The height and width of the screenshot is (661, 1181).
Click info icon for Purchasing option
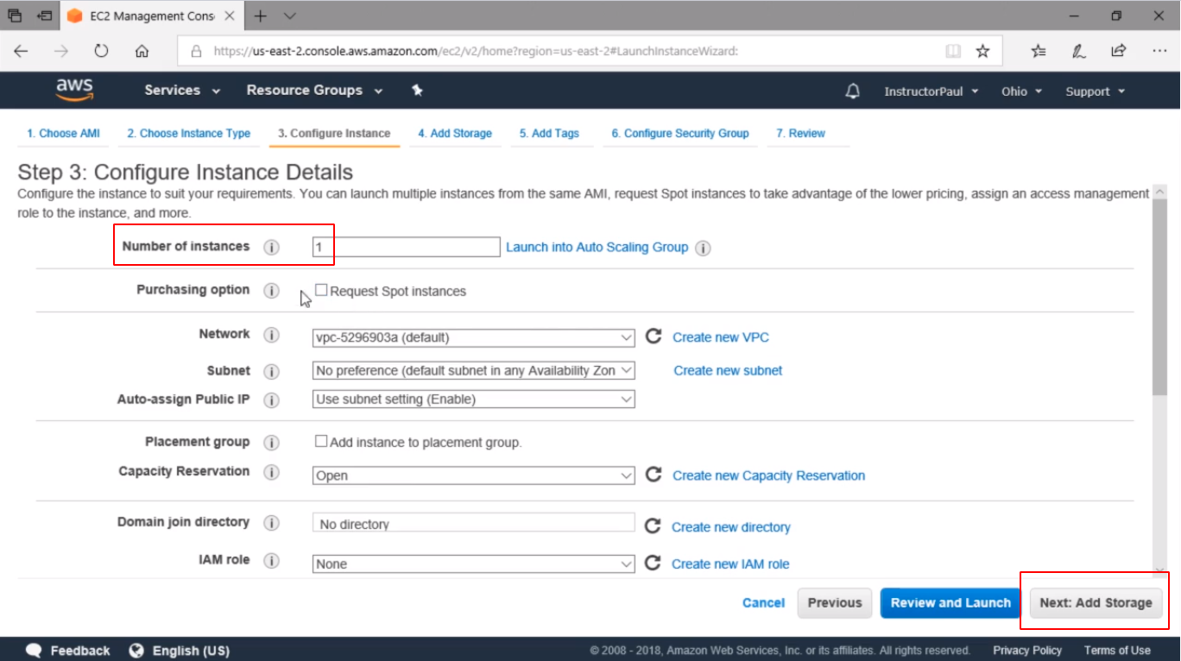[271, 291]
